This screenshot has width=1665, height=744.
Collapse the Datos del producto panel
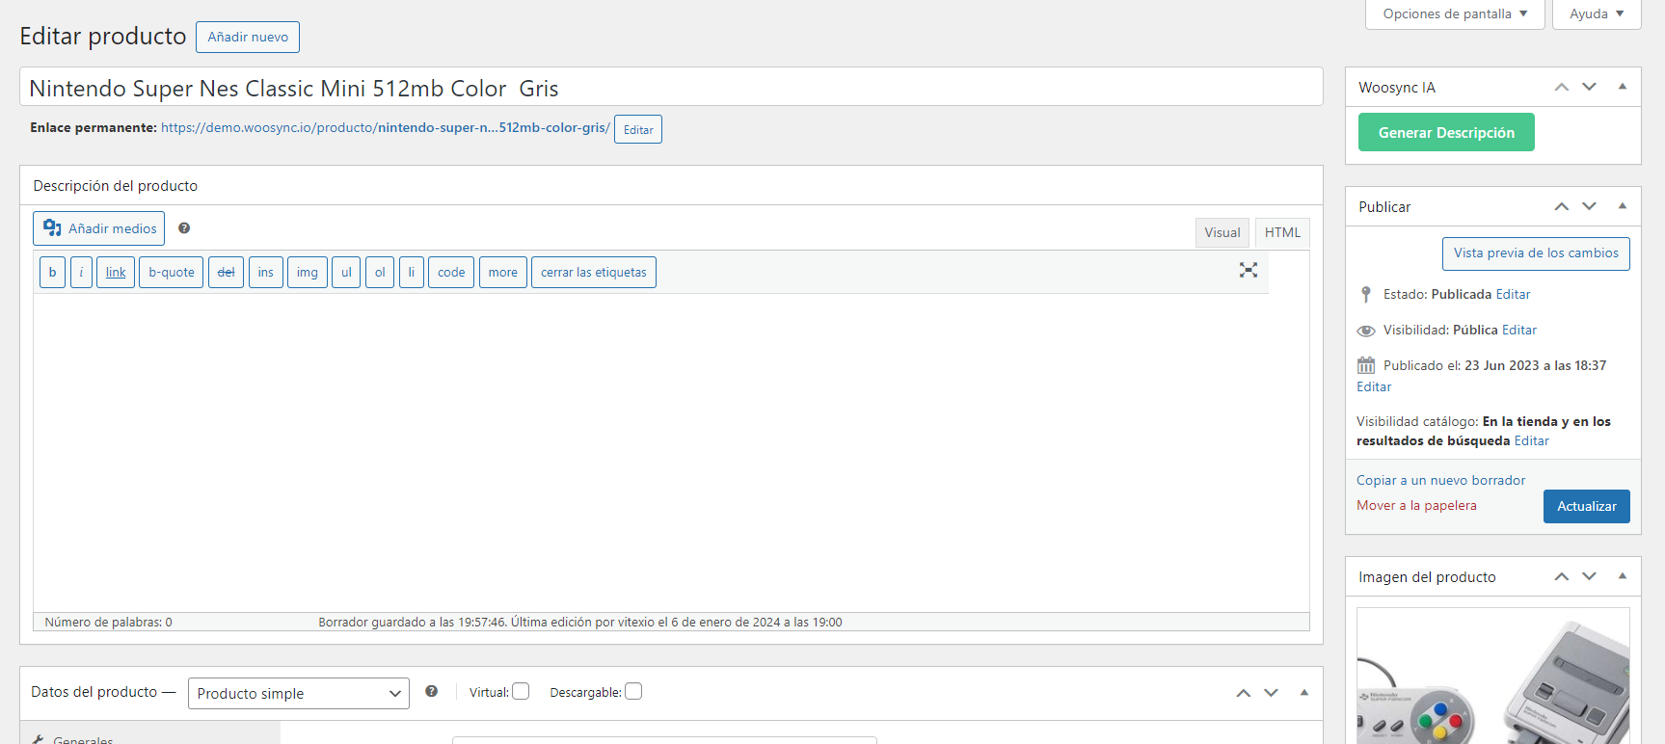pos(1304,693)
